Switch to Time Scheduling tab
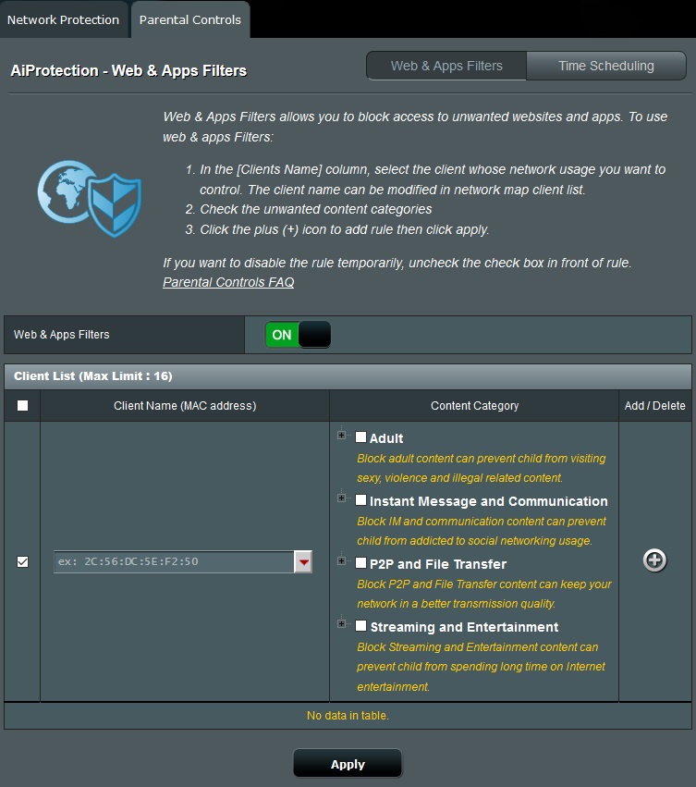 tap(606, 66)
